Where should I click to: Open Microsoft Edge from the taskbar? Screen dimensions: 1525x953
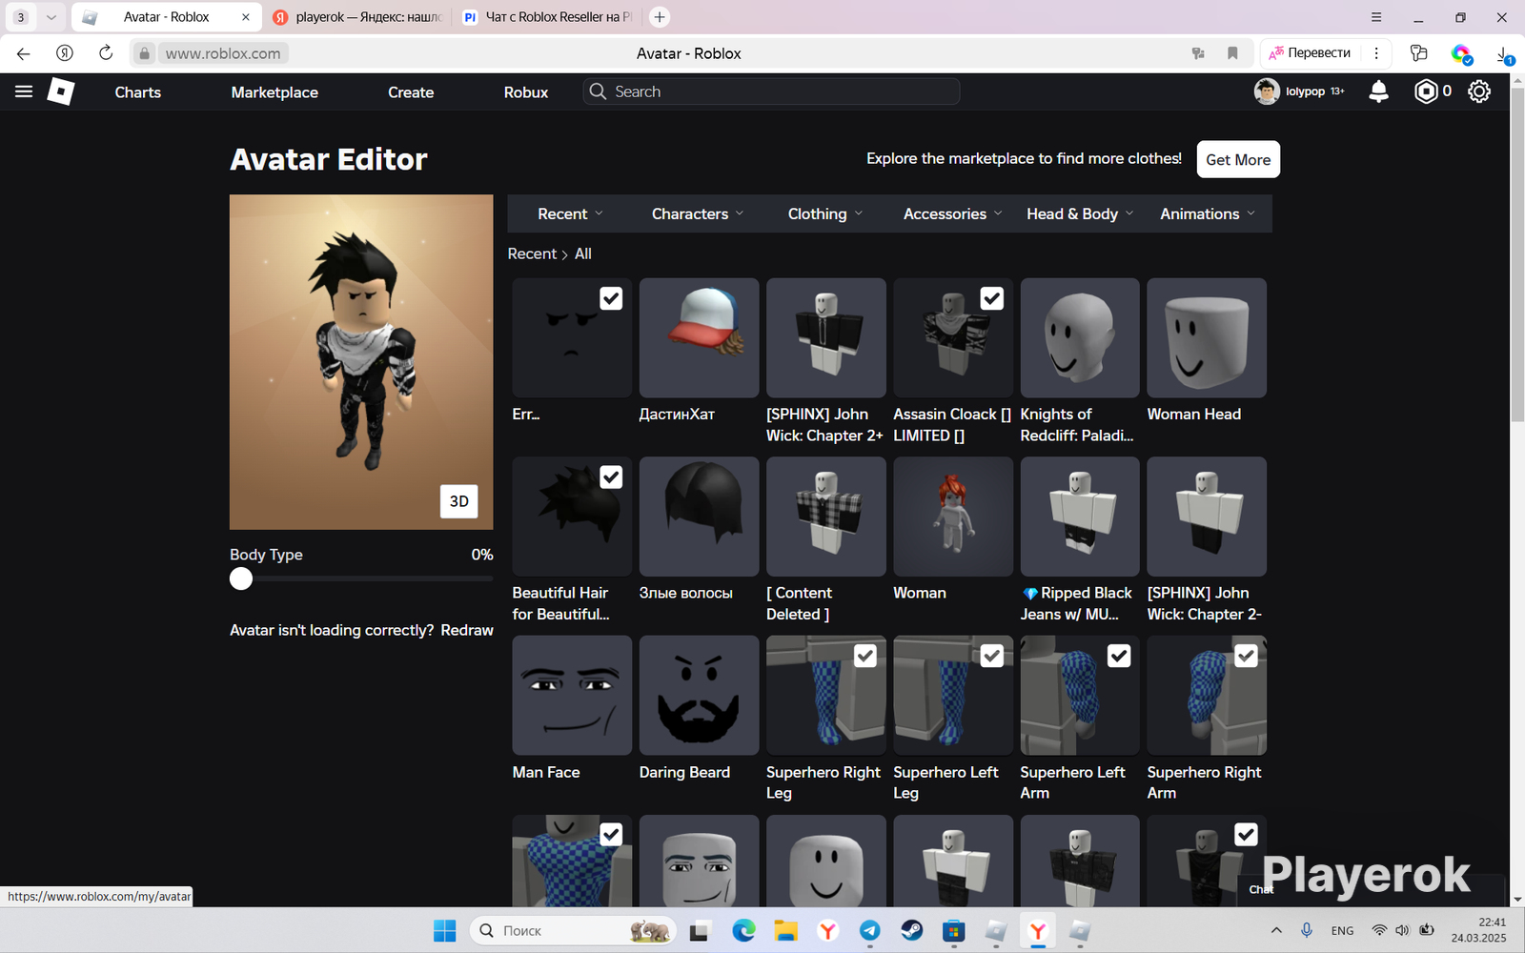[743, 930]
